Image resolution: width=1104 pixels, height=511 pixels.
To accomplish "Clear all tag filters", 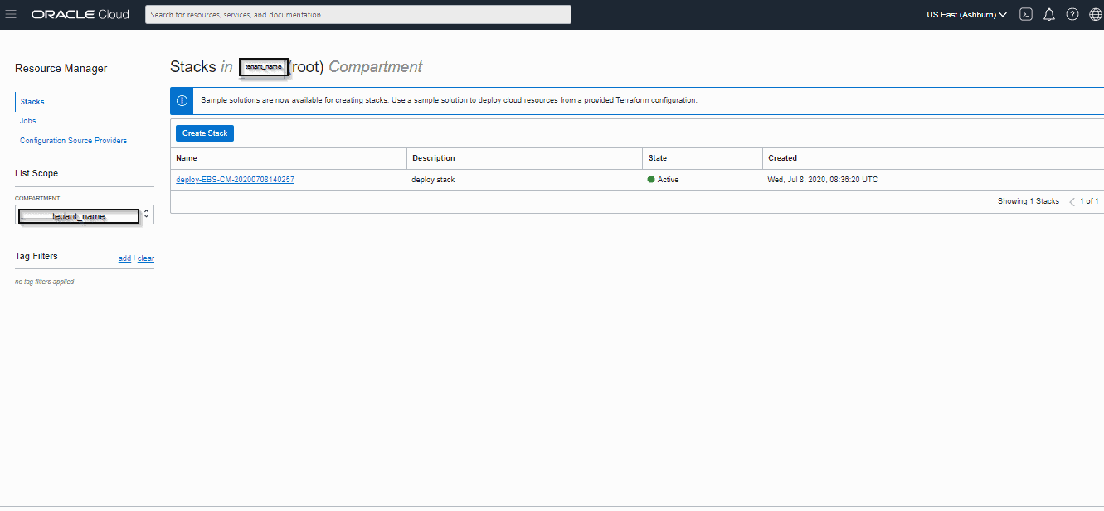I will tap(146, 258).
